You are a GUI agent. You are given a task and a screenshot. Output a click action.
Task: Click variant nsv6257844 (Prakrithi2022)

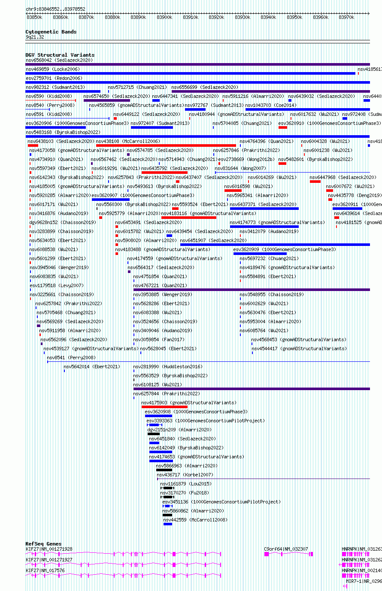coord(167,394)
